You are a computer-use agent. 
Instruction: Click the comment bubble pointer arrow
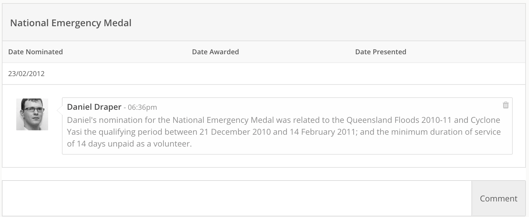pos(59,109)
